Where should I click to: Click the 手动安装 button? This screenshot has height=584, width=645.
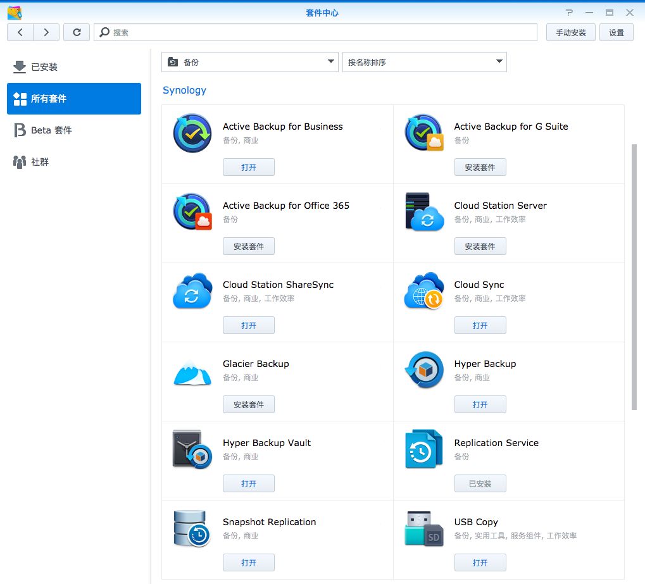point(570,32)
